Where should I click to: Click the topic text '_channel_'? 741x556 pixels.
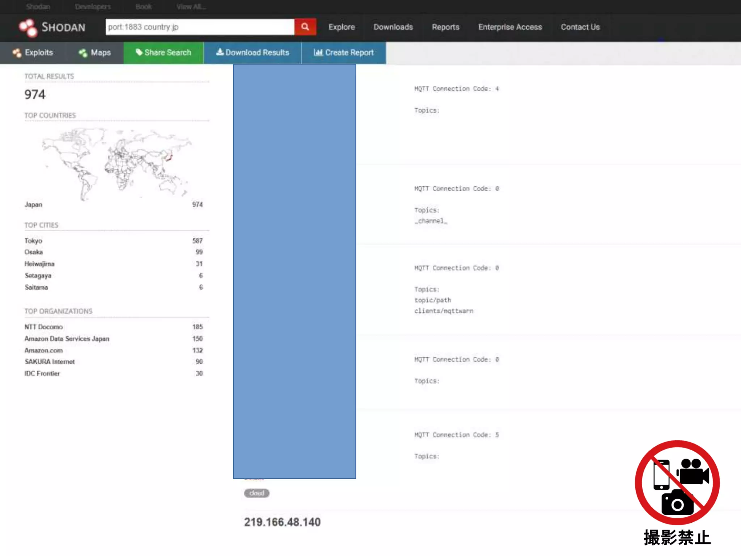pos(431,221)
